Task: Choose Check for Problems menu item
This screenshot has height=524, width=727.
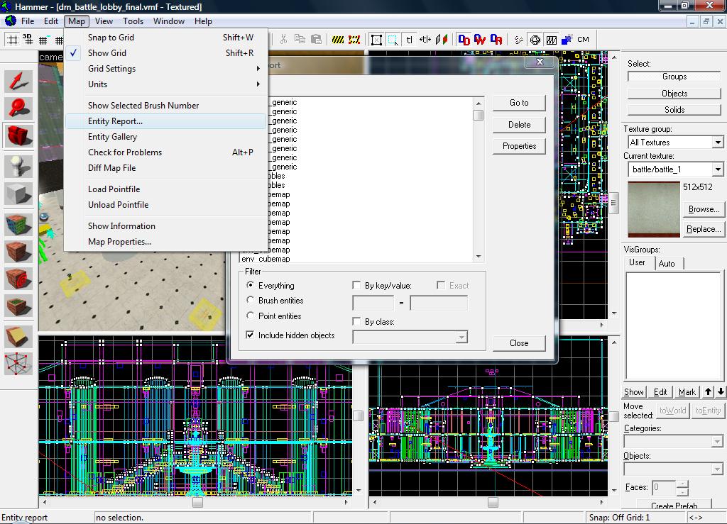Action: 125,152
